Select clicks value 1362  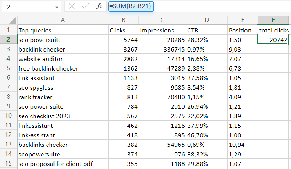124,68
